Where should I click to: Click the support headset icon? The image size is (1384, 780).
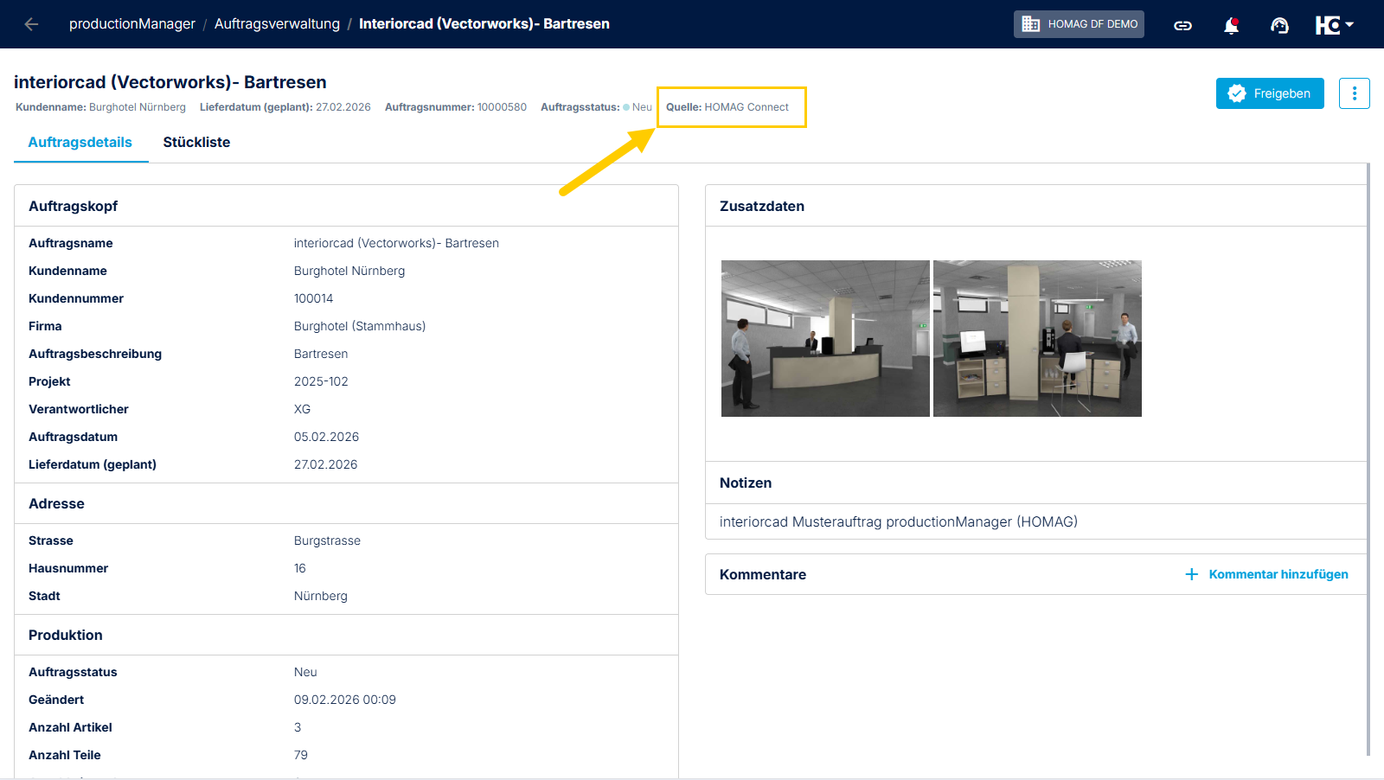click(x=1279, y=25)
